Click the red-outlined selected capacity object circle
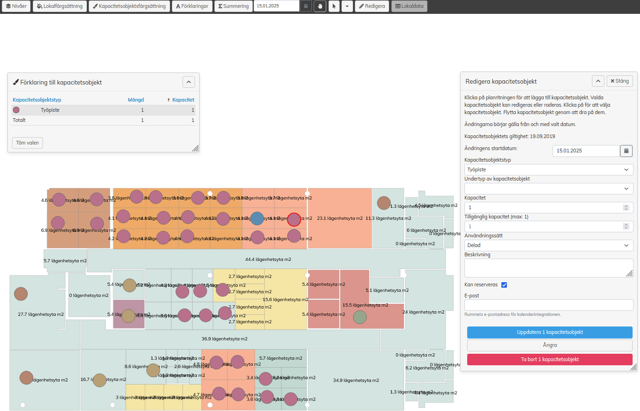 point(294,219)
